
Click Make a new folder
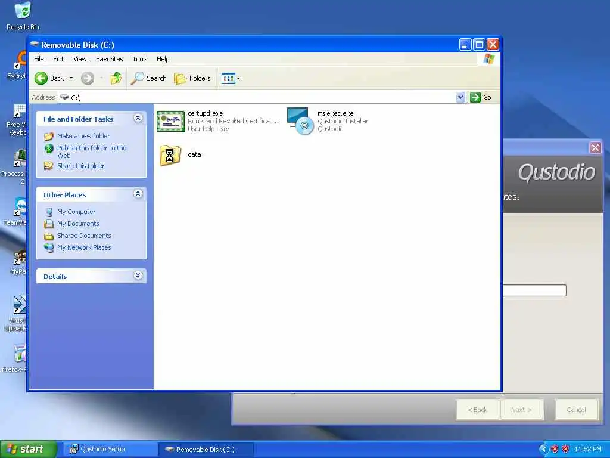pyautogui.click(x=83, y=136)
